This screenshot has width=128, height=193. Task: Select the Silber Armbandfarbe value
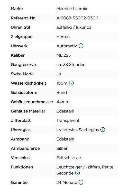(62, 148)
